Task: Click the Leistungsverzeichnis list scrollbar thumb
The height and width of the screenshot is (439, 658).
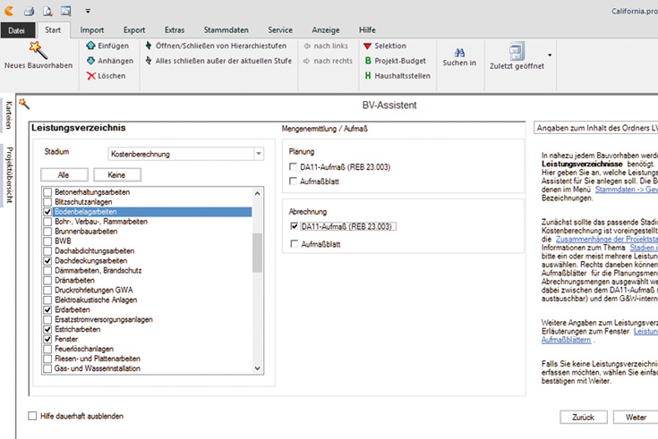Action: point(258,250)
